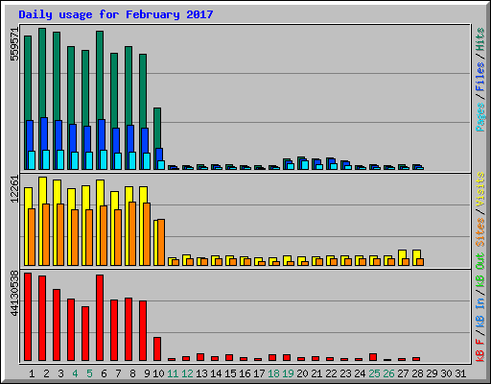Click the cyan 'Pages' legend label
The width and height of the screenshot is (491, 384).
point(480,117)
